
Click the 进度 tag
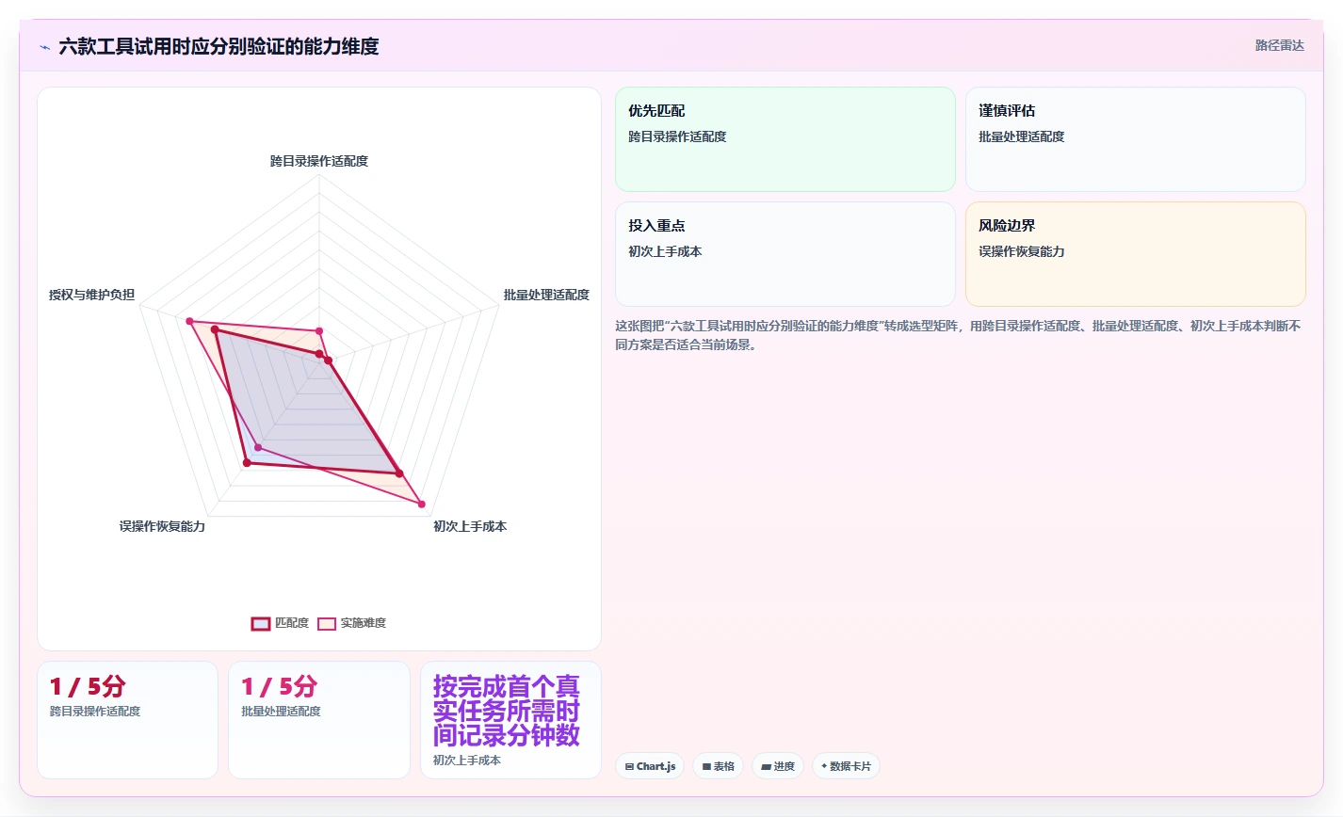778,766
